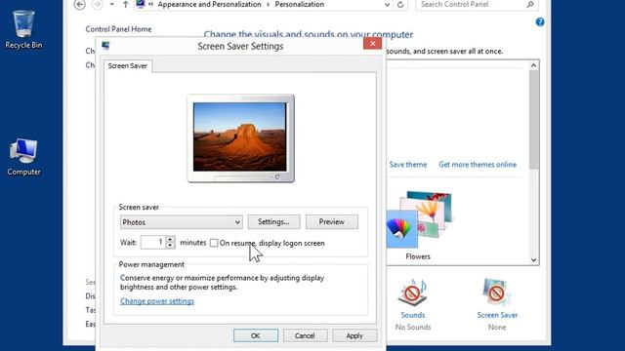The width and height of the screenshot is (625, 351).
Task: Click the themes list scrollbar thumb
Action: point(534,120)
